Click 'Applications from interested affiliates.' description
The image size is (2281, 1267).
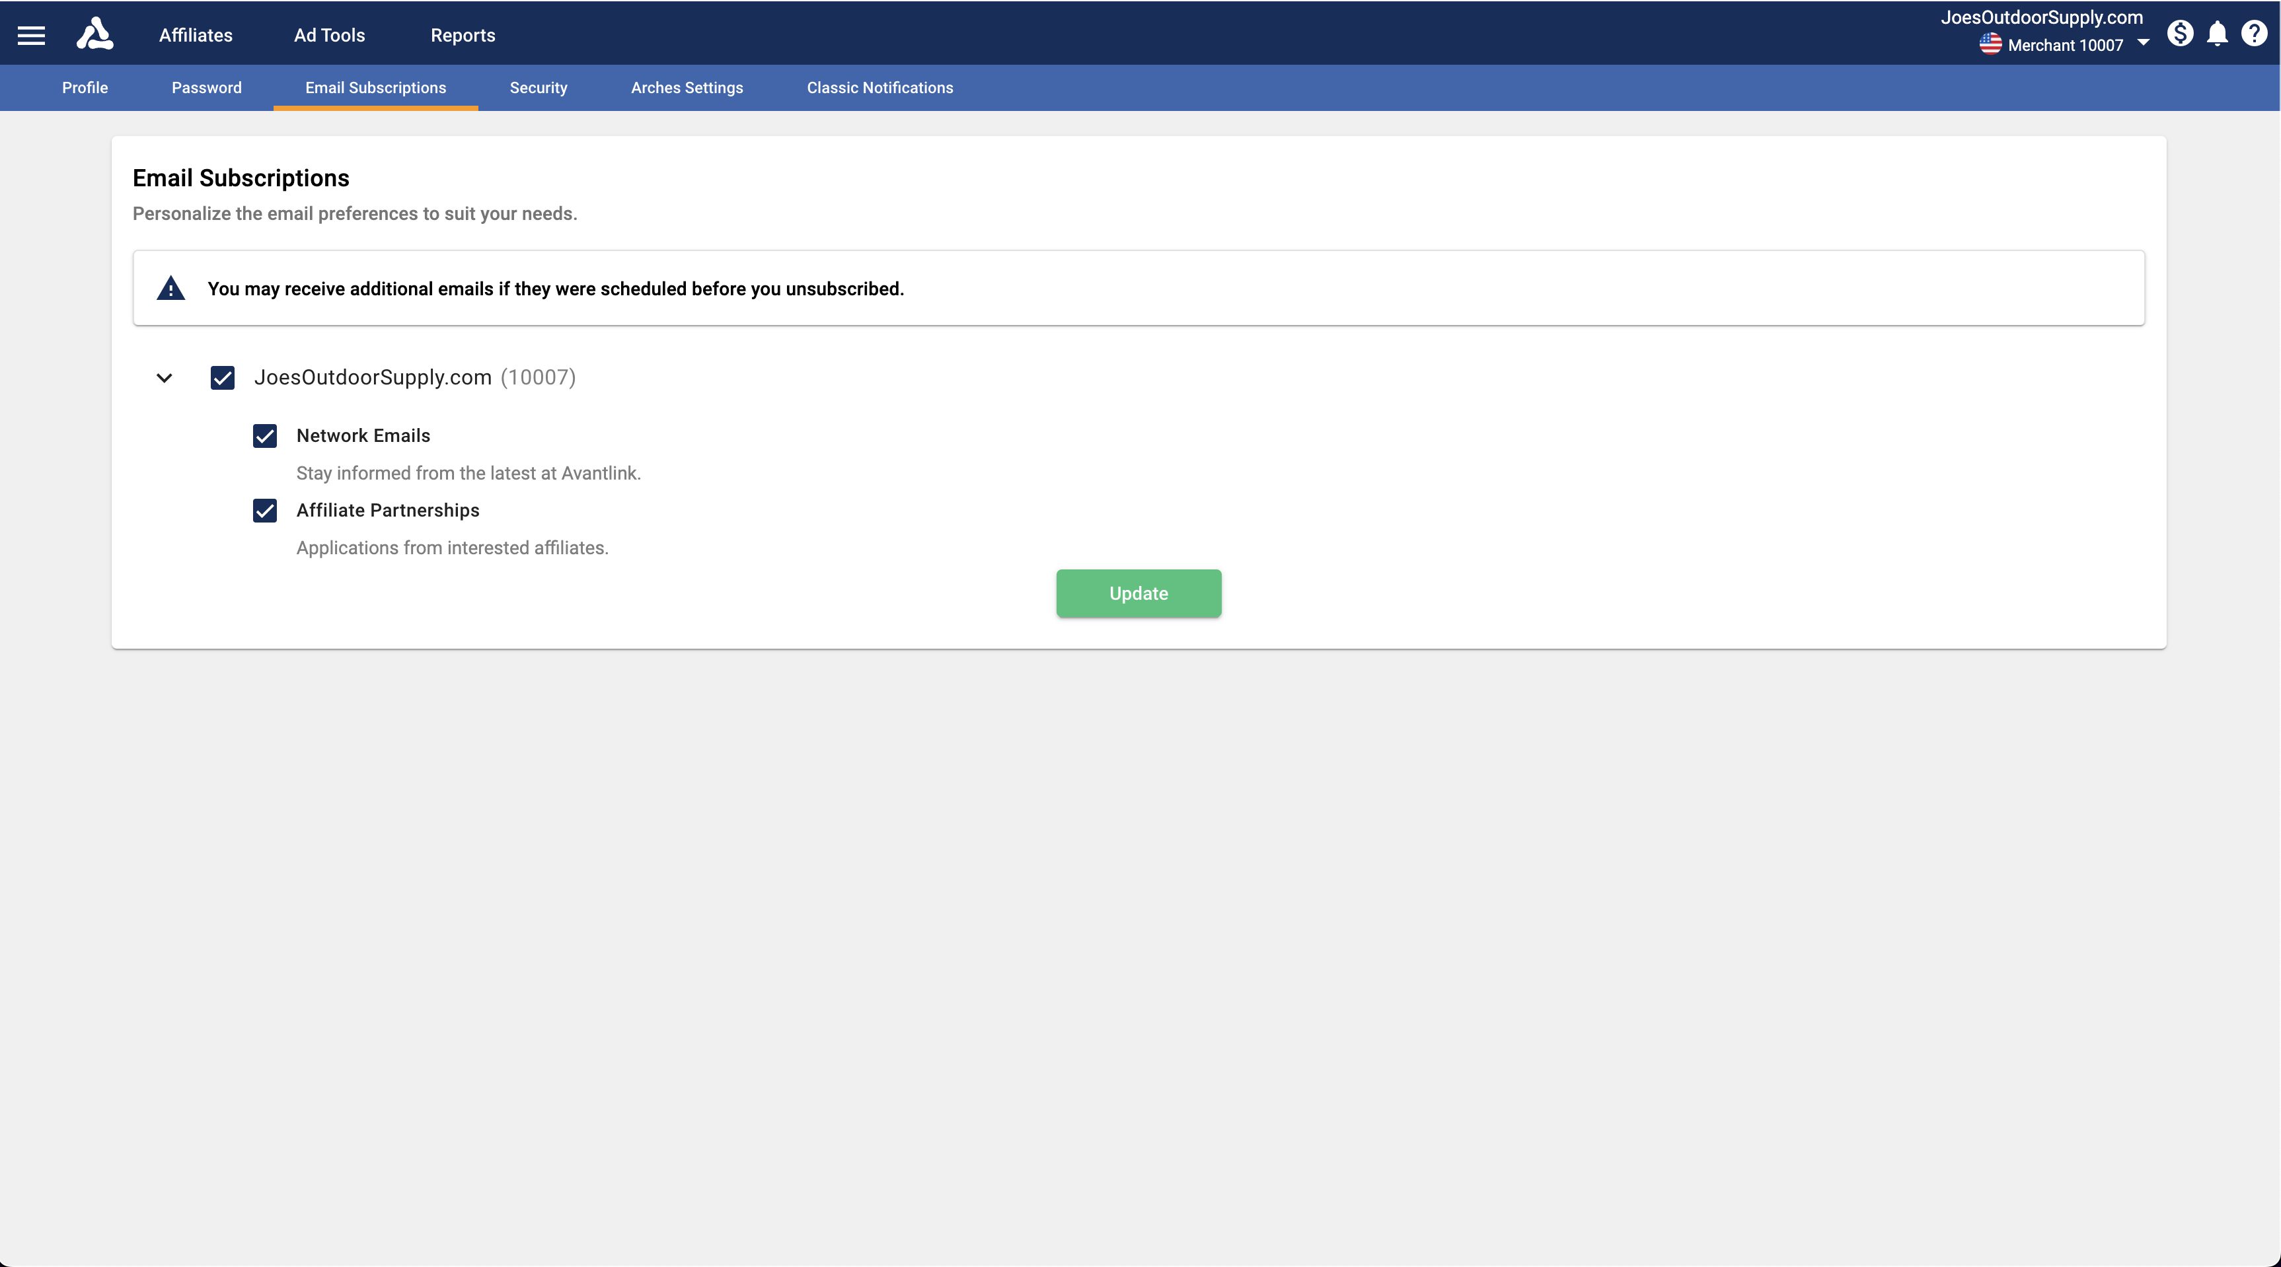(453, 548)
